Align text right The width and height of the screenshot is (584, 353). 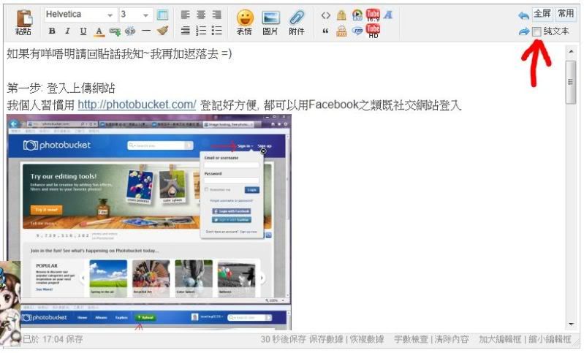coord(216,15)
